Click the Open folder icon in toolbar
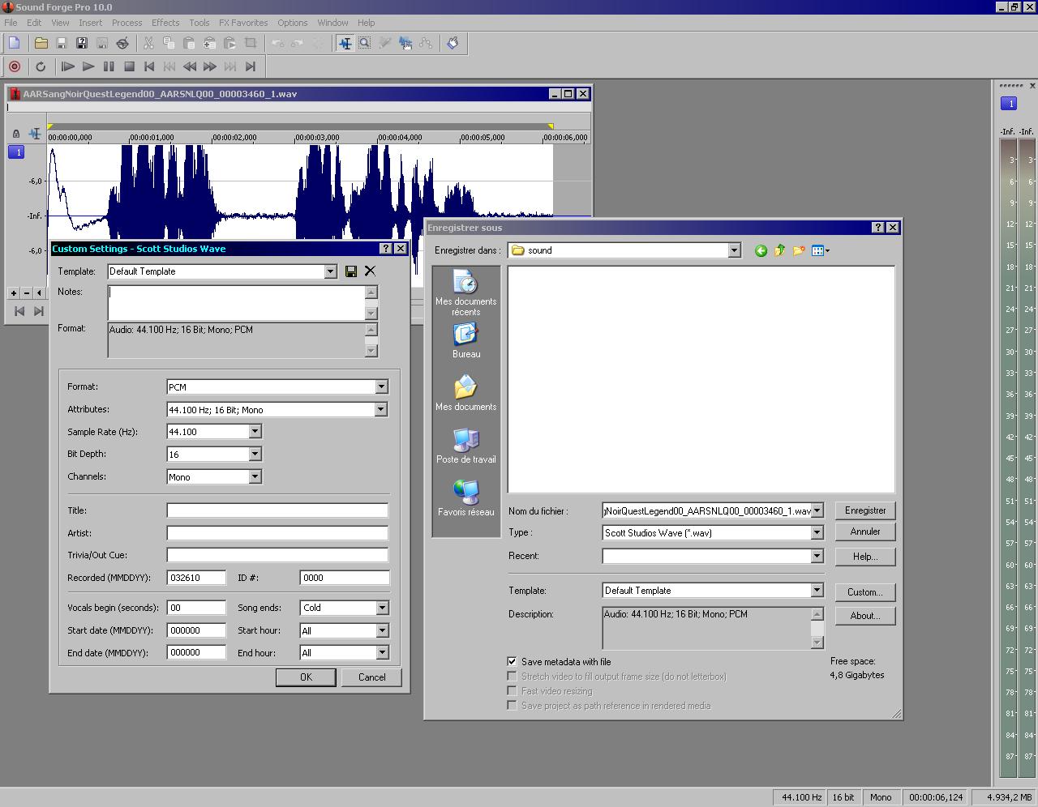Screen dimensions: 1038x807 point(41,43)
